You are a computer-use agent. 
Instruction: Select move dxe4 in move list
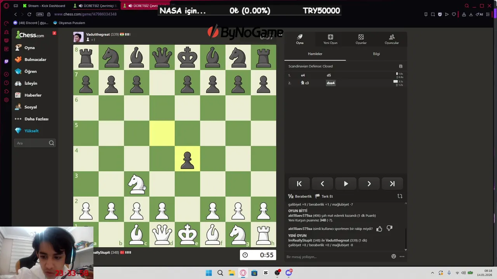click(x=330, y=83)
